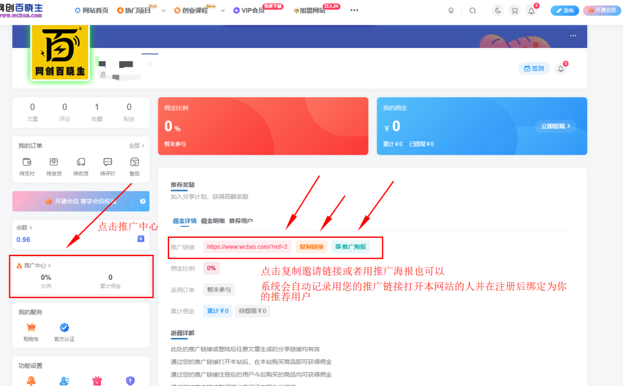
Task: Click the 待收货 delivery truck icon
Action: pos(80,163)
